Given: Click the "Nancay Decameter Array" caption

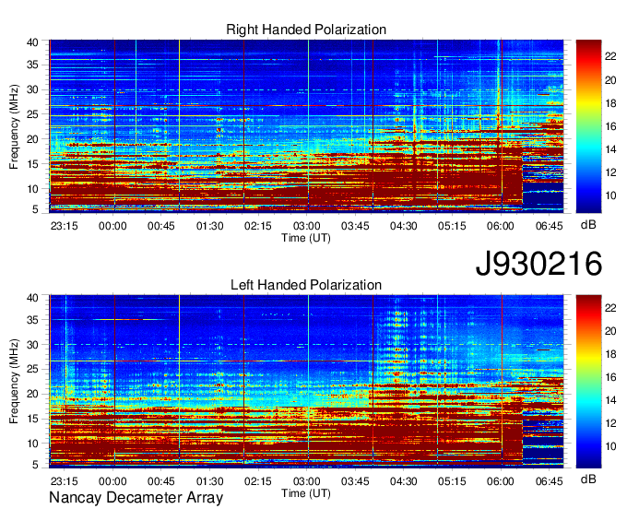Looking at the screenshot, I should tap(136, 498).
